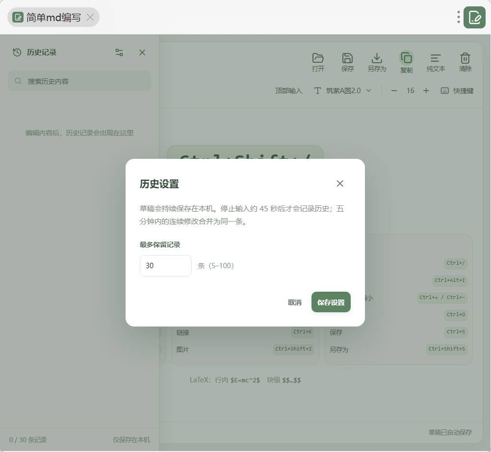
Task: Click the keyboard icon beside 快捷键
Action: (x=445, y=91)
